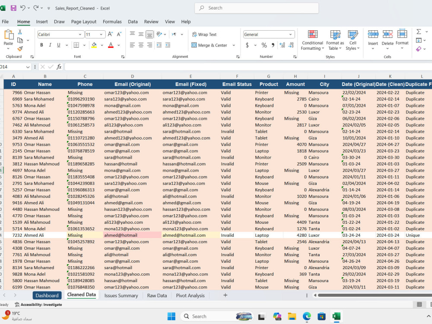Click the Cut scissors icon
The width and height of the screenshot is (432, 324).
coord(20,32)
